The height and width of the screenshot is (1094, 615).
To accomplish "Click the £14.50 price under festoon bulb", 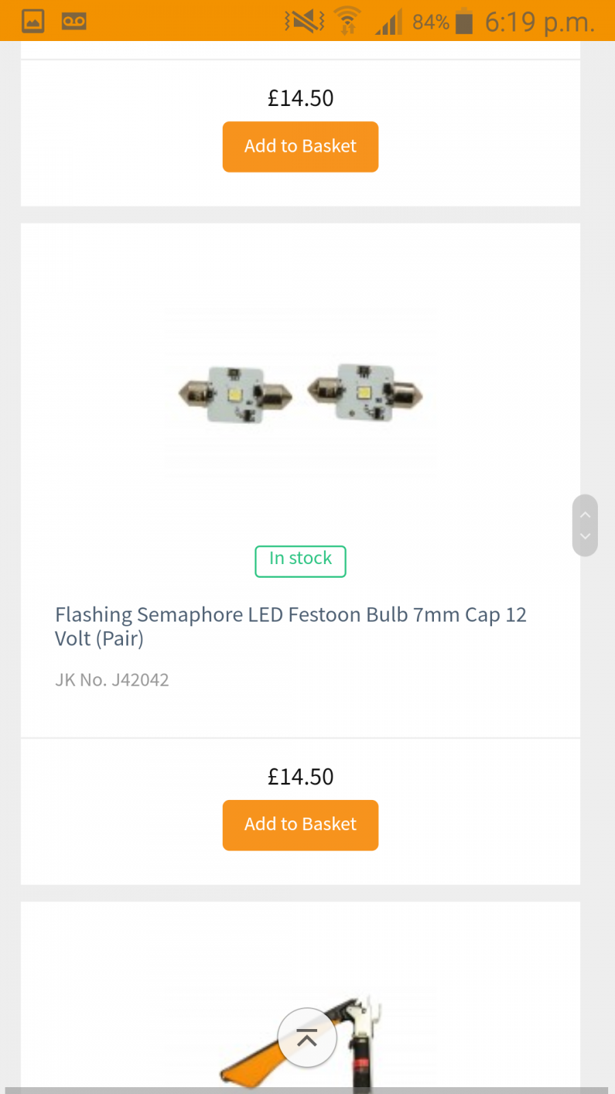I will [x=300, y=777].
